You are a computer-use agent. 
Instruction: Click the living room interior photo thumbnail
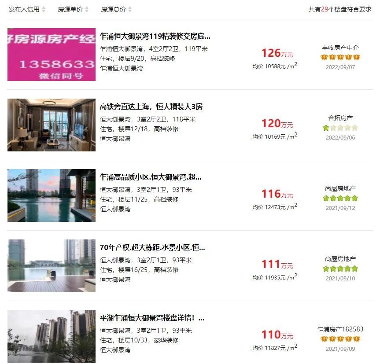[x=52, y=125]
